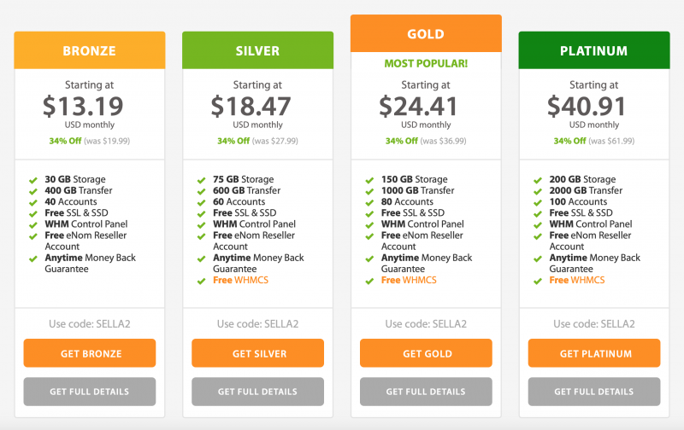
Task: Click the Free WHMCS link in Silver
Action: 239,280
